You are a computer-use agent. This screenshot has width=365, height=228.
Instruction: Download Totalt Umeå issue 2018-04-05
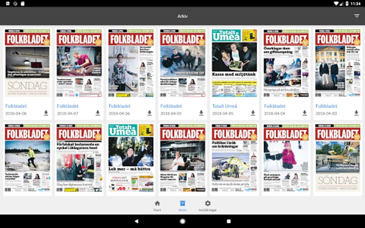[x=253, y=113]
